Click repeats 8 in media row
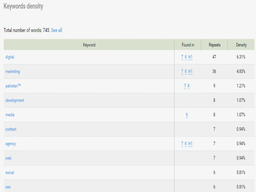 point(214,115)
